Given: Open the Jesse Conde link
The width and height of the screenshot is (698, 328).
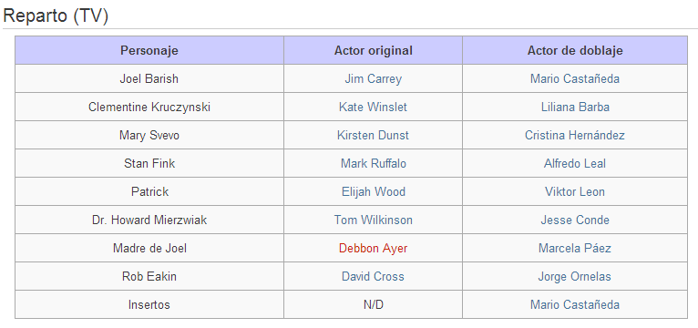Looking at the screenshot, I should [x=575, y=220].
